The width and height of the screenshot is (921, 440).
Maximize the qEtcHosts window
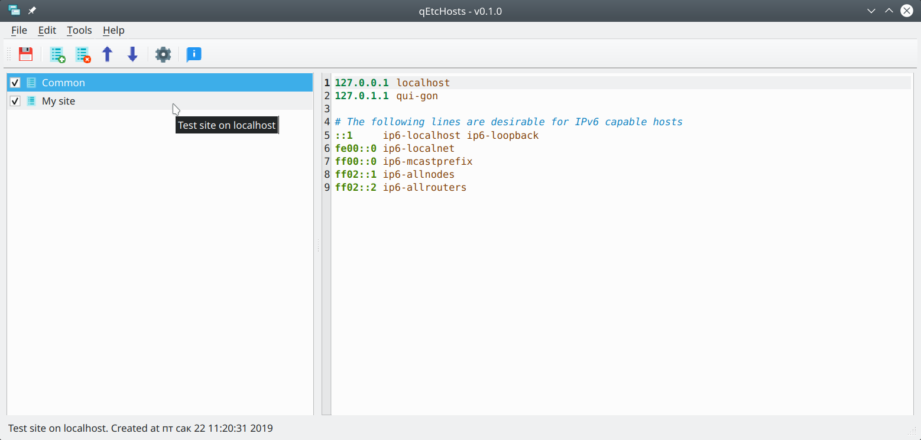(x=888, y=11)
